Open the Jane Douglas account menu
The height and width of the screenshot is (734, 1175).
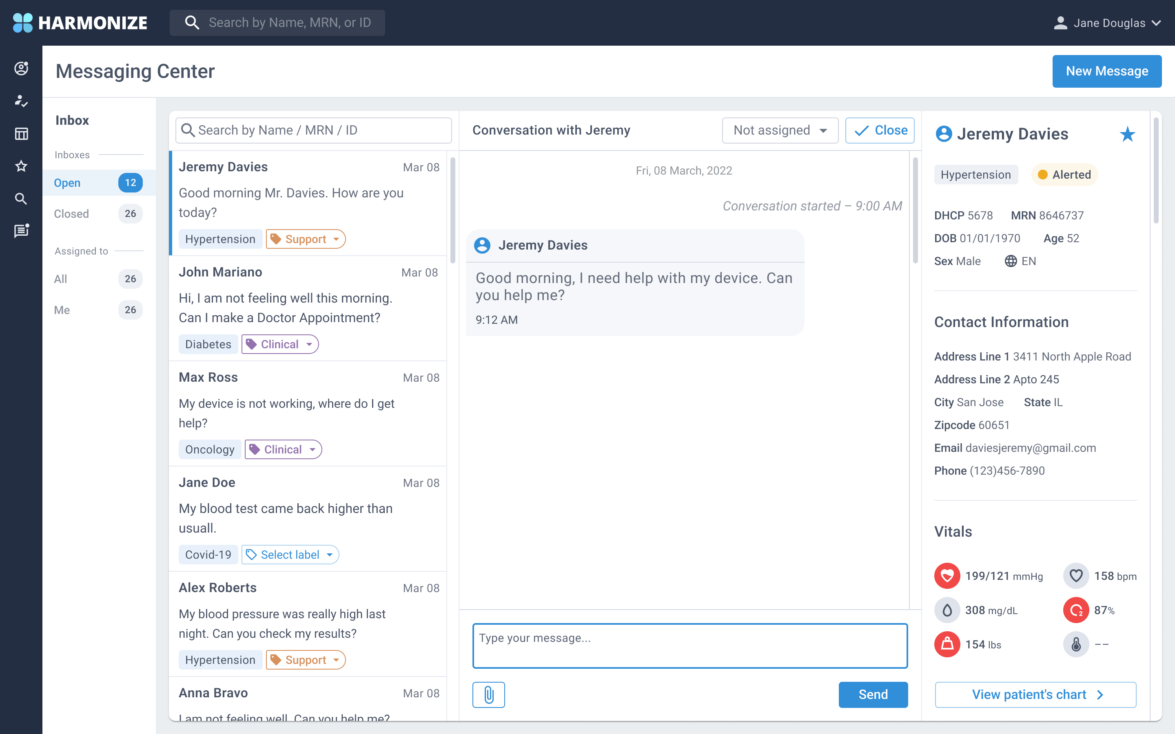point(1107,23)
